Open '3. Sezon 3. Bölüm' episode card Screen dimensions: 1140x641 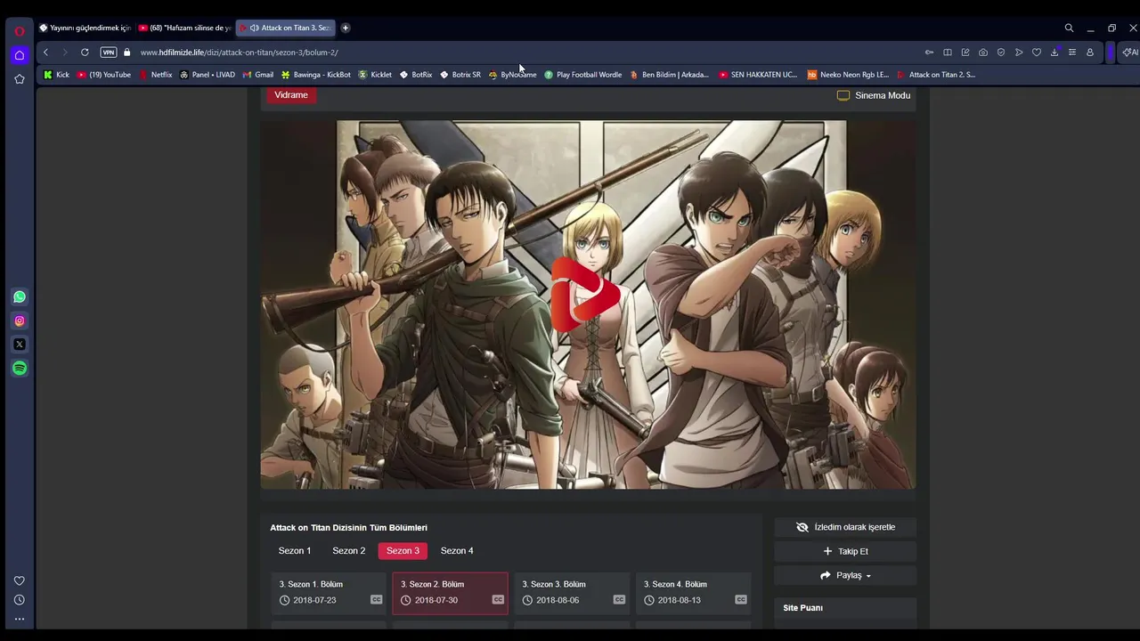pyautogui.click(x=572, y=593)
